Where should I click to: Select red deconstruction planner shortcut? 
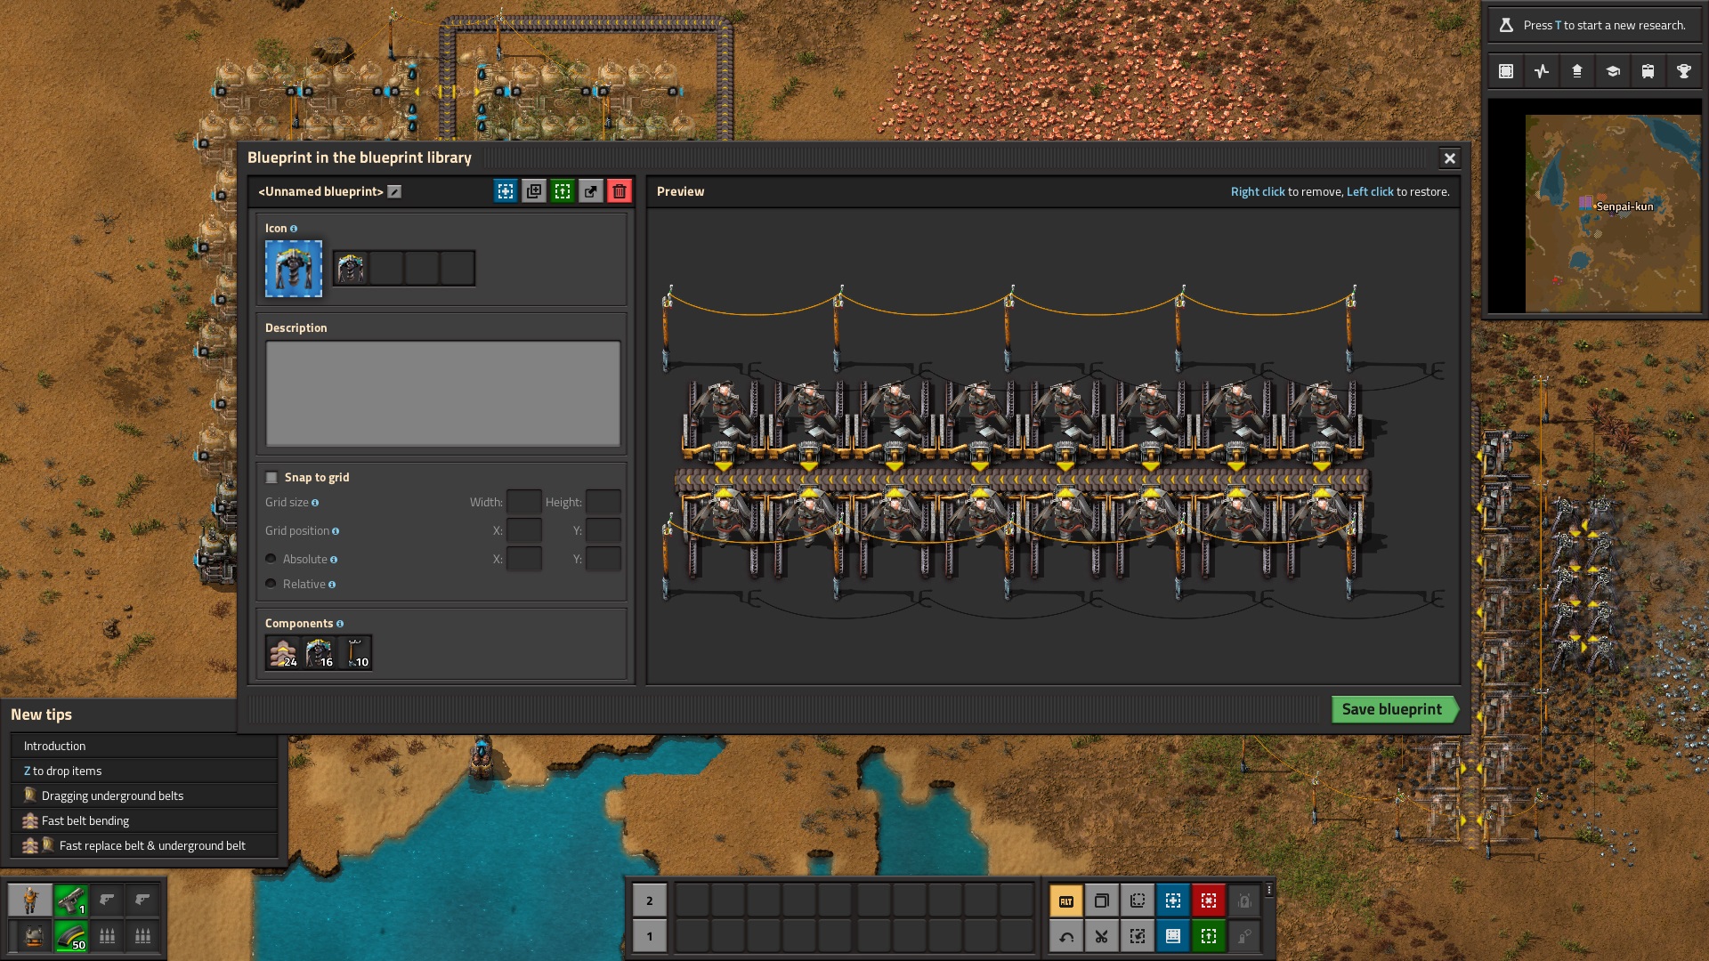1208,900
